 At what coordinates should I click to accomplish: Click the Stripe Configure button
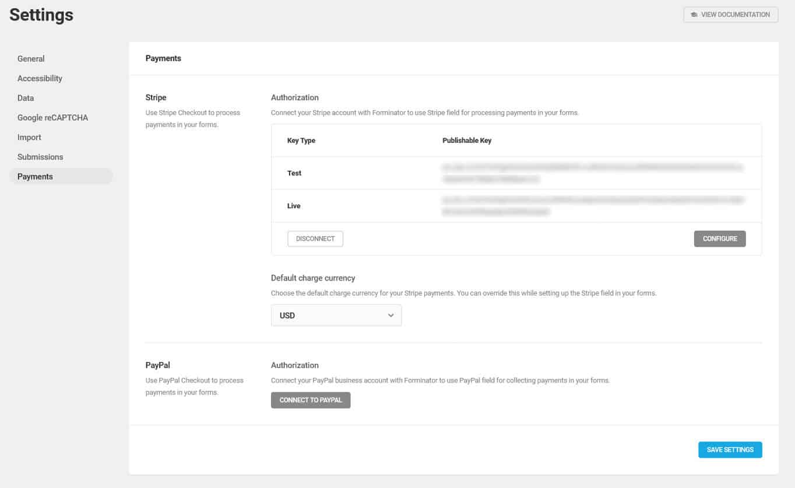pos(720,239)
